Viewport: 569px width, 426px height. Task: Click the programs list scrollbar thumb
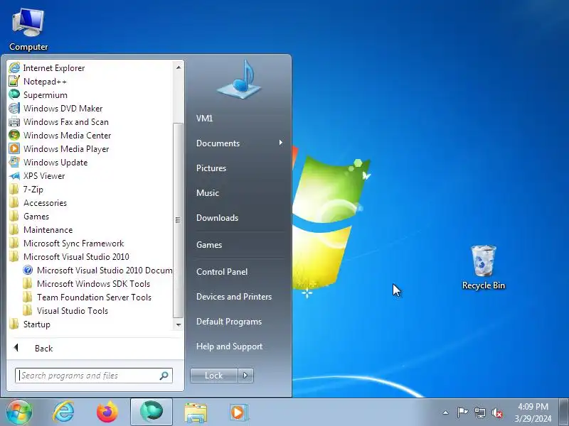179,220
